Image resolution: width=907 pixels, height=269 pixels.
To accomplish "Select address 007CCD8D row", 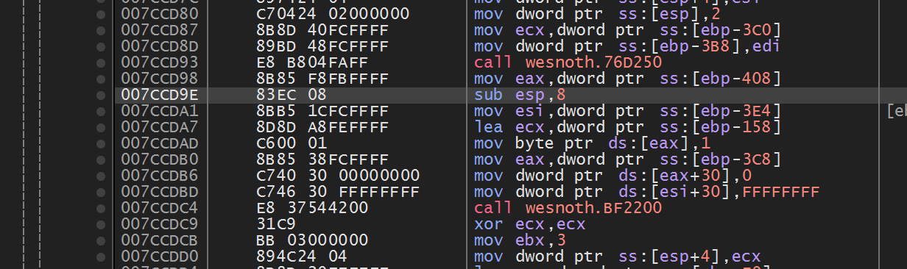I will [x=160, y=46].
